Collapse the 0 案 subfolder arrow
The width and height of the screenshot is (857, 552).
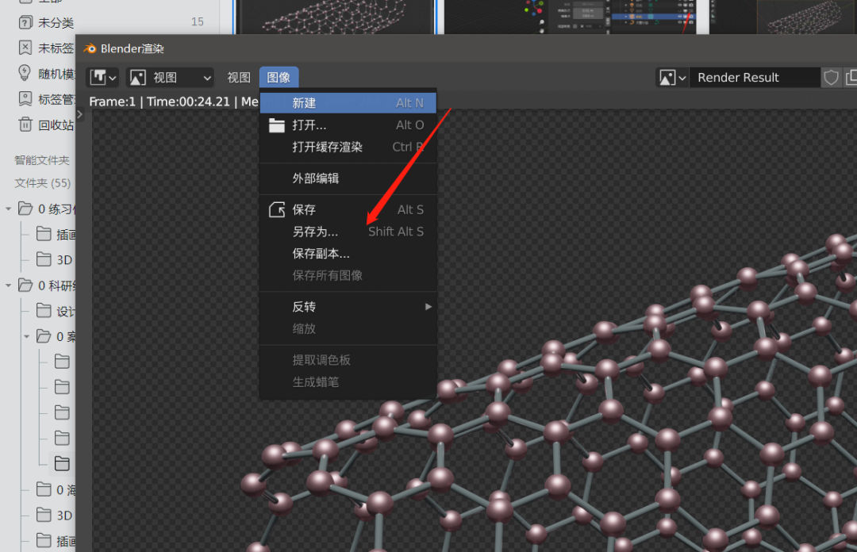point(26,336)
